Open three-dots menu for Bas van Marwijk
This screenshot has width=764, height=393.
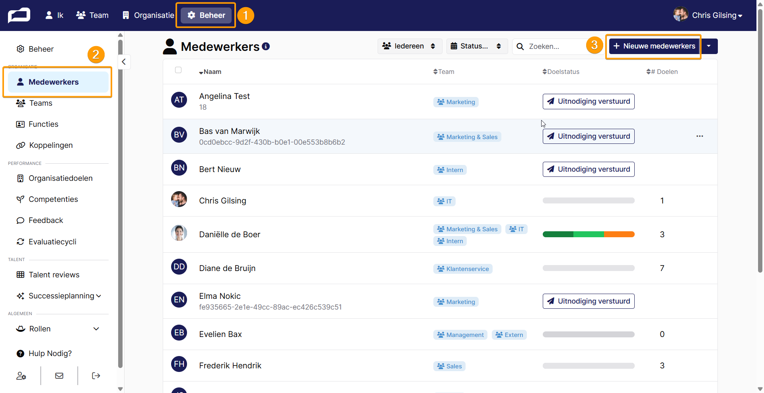pyautogui.click(x=700, y=136)
